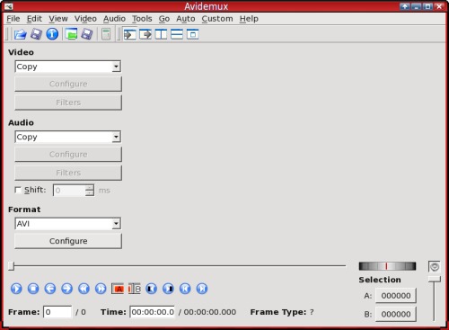Click the seek slider handle
This screenshot has width=449, height=330.
[11, 266]
